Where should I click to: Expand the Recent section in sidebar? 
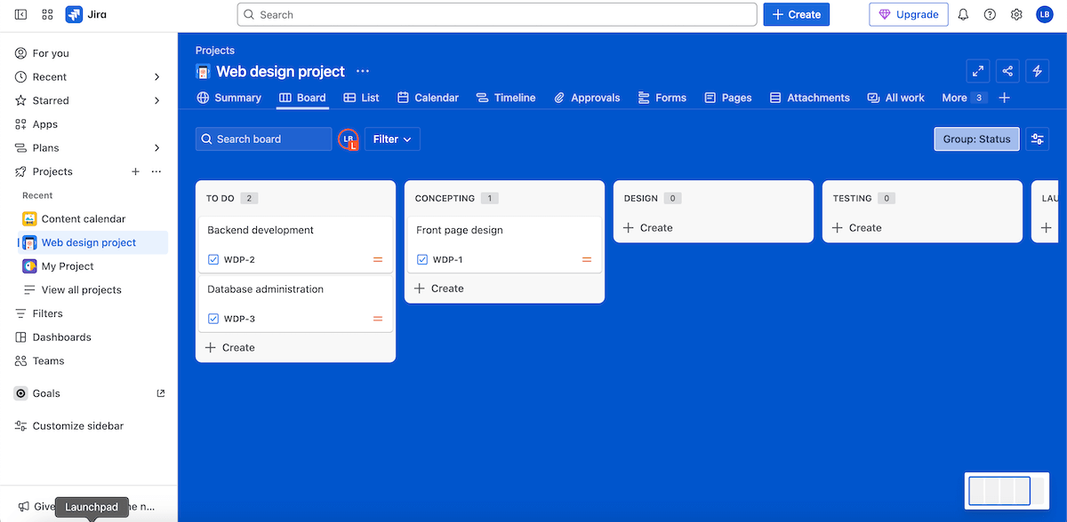[157, 77]
